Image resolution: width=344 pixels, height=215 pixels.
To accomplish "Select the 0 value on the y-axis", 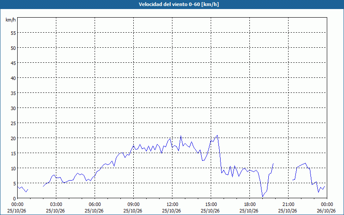I will pyautogui.click(x=15, y=199).
